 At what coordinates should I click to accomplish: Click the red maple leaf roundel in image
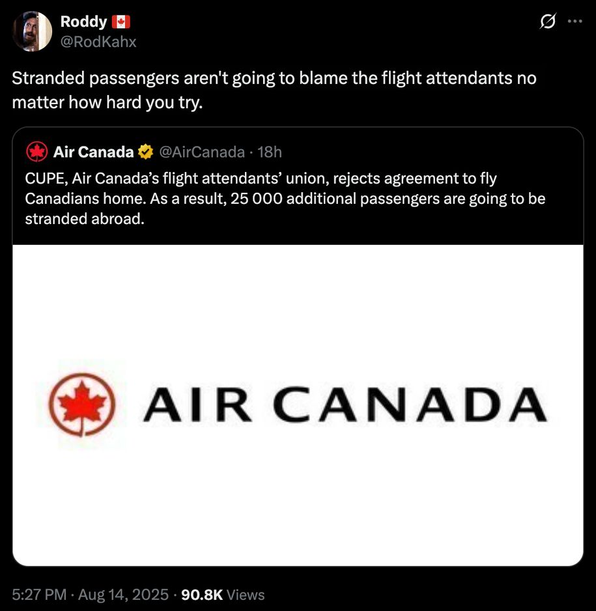pyautogui.click(x=82, y=405)
